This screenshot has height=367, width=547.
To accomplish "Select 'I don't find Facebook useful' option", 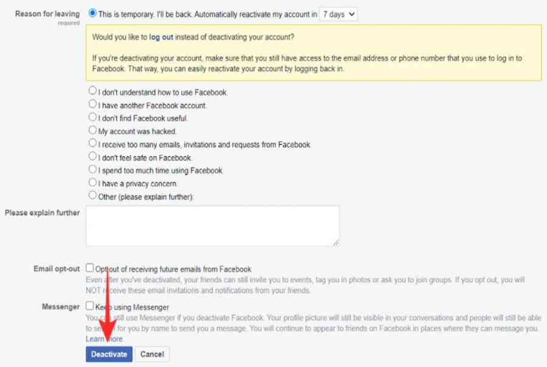I will (x=92, y=117).
